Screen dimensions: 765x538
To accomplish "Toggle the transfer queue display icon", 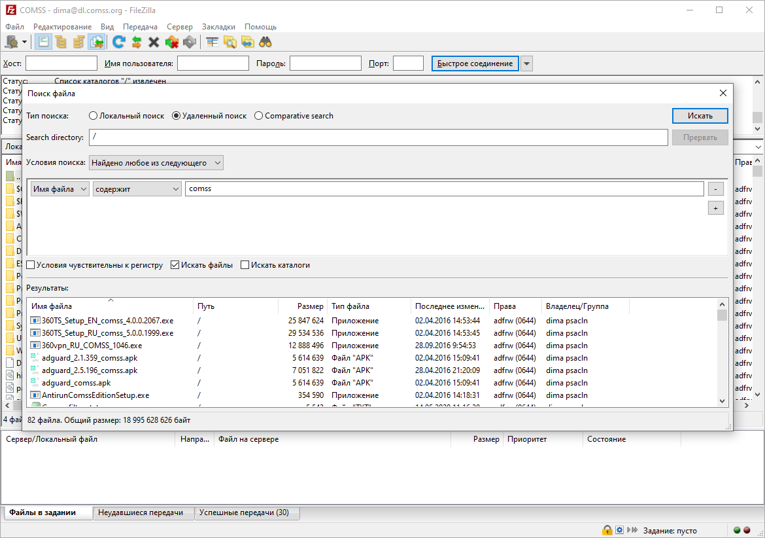I will [96, 43].
